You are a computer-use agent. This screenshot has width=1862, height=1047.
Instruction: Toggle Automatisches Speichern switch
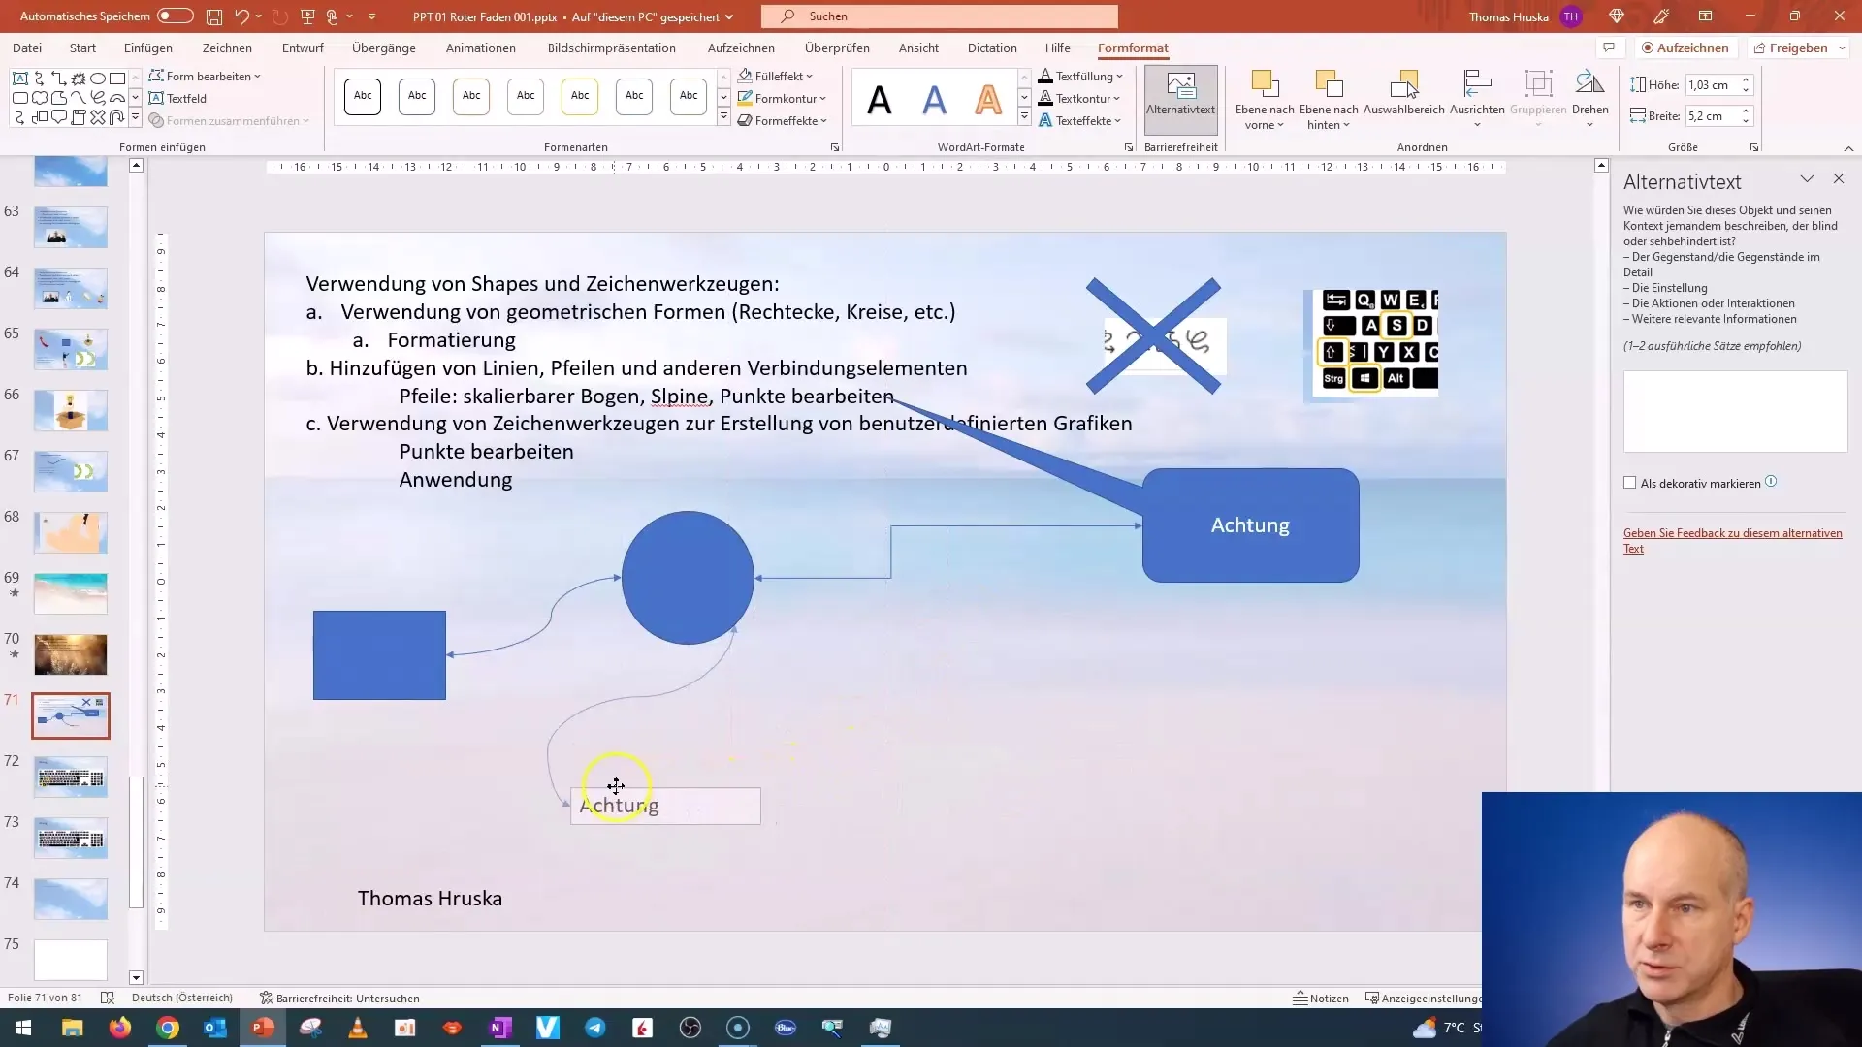pyautogui.click(x=176, y=16)
